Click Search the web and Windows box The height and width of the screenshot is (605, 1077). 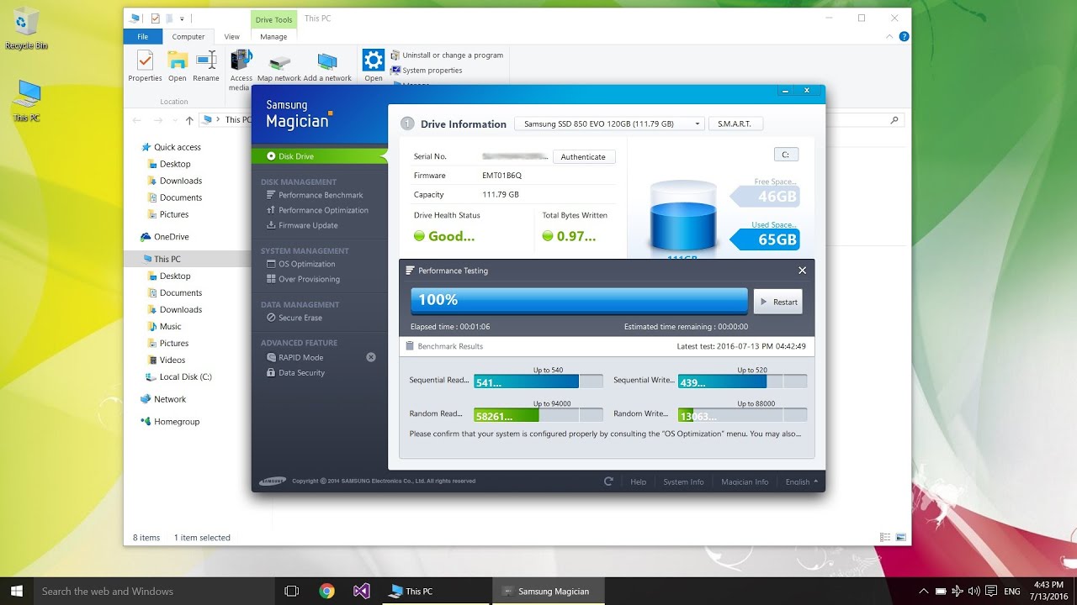pyautogui.click(x=155, y=591)
